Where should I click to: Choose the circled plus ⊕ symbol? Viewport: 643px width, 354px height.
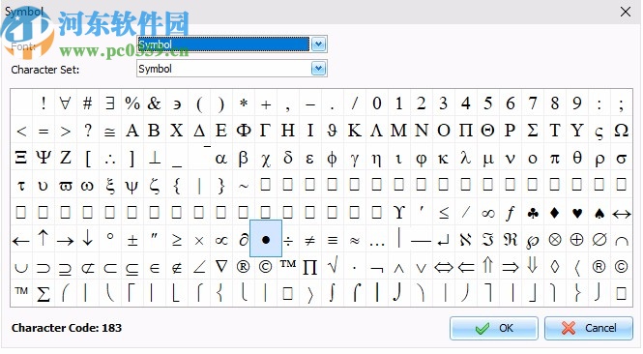pos(577,240)
